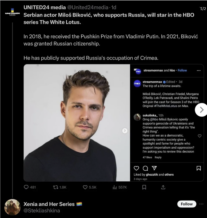Open UNITED24 media profile avatar
207x218 pixels.
(x=12, y=13)
